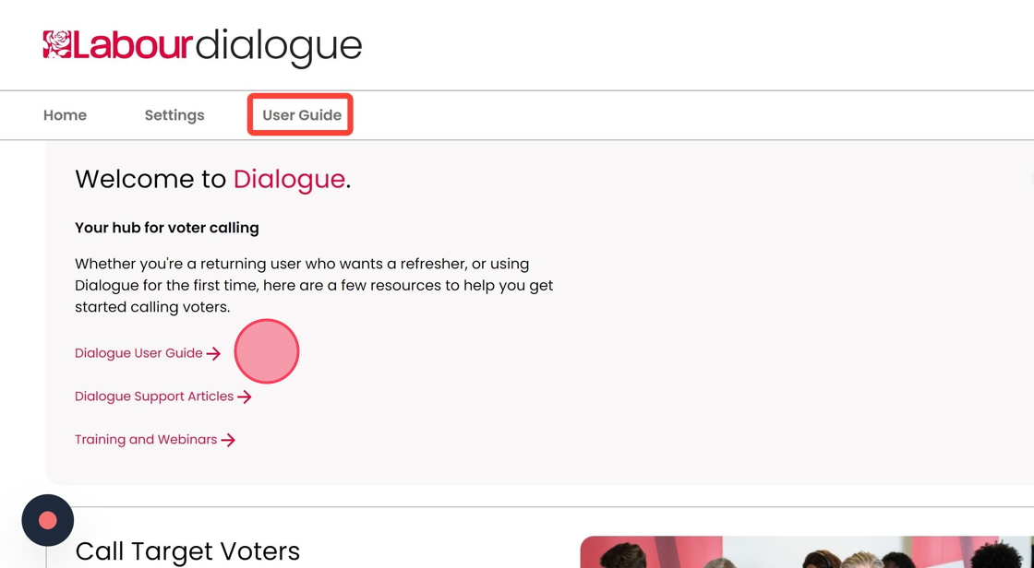This screenshot has height=568, width=1034.
Task: Click the Welcome to Dialogue heading
Action: click(x=213, y=179)
